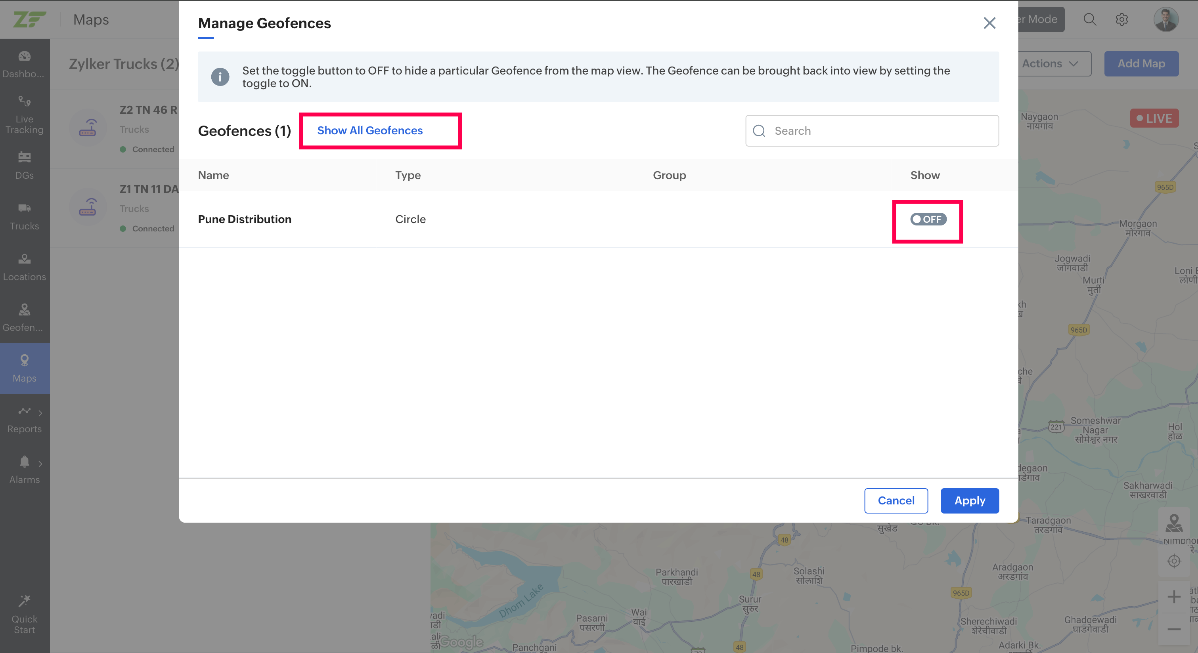
Task: Open Quick Start wand icon
Action: [x=24, y=601]
